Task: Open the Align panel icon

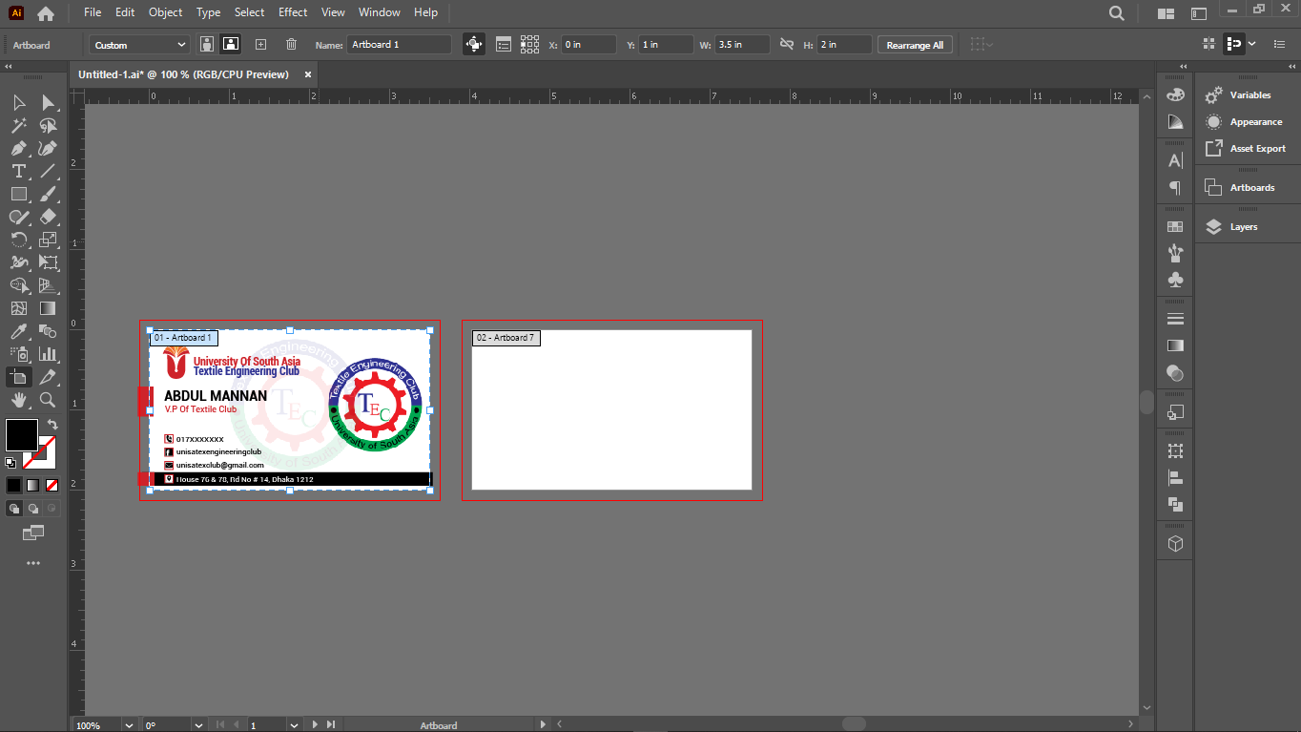Action: [x=1175, y=477]
